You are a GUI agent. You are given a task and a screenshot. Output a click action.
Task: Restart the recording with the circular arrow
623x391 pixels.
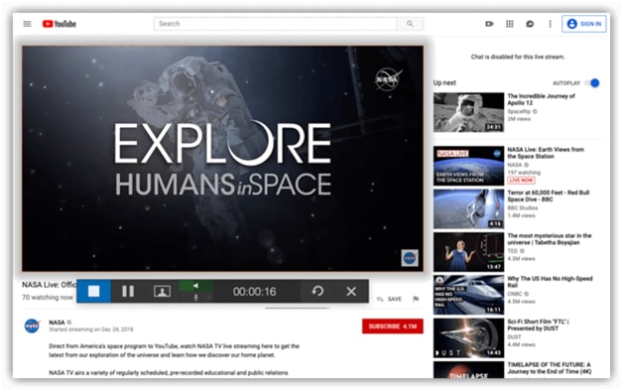317,291
